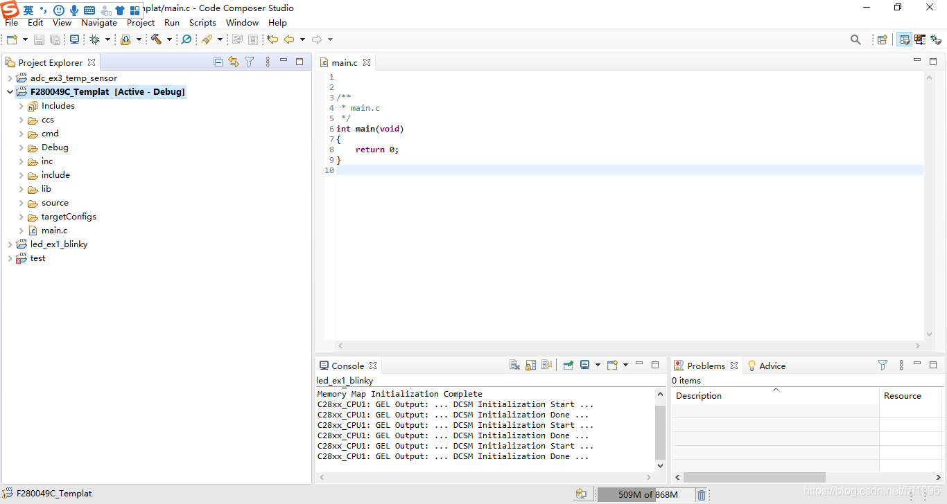The width and height of the screenshot is (947, 504).
Task: Select the source folder
Action: (55, 203)
